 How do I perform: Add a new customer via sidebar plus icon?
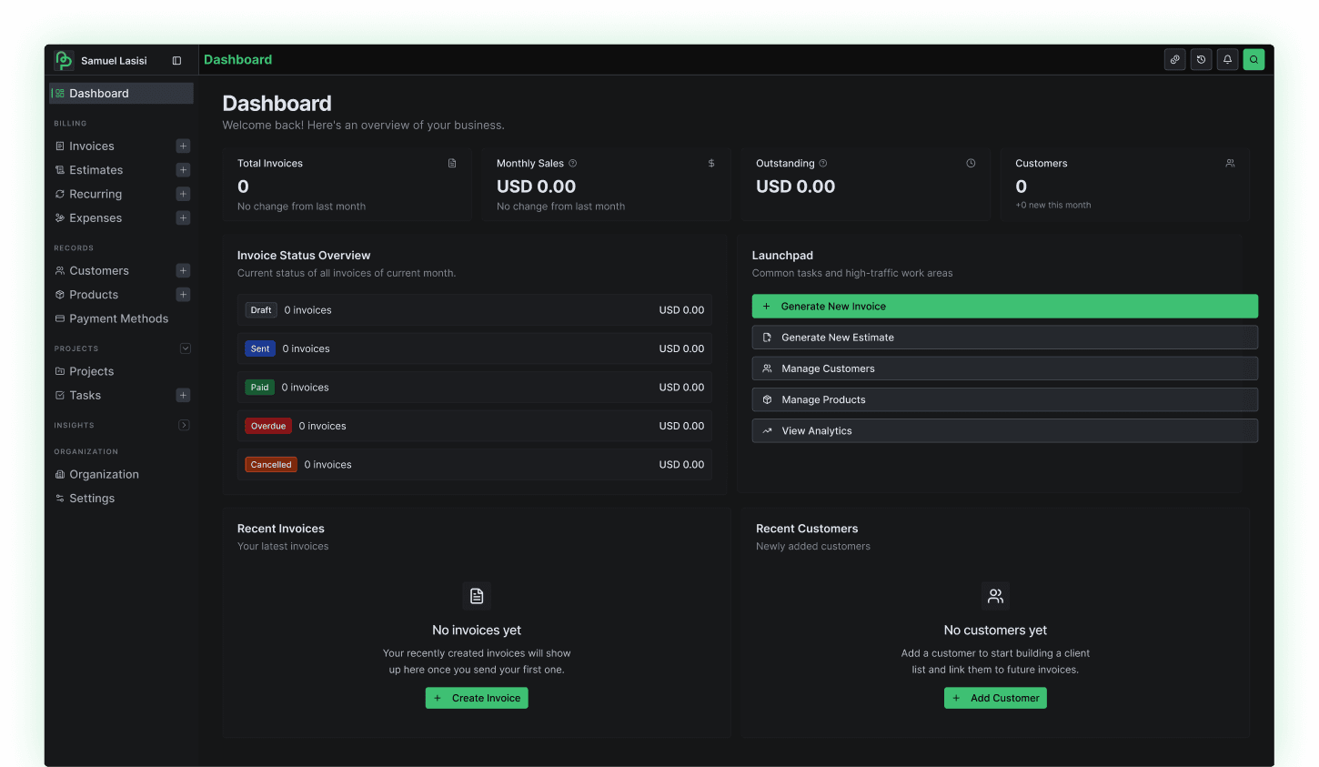183,270
